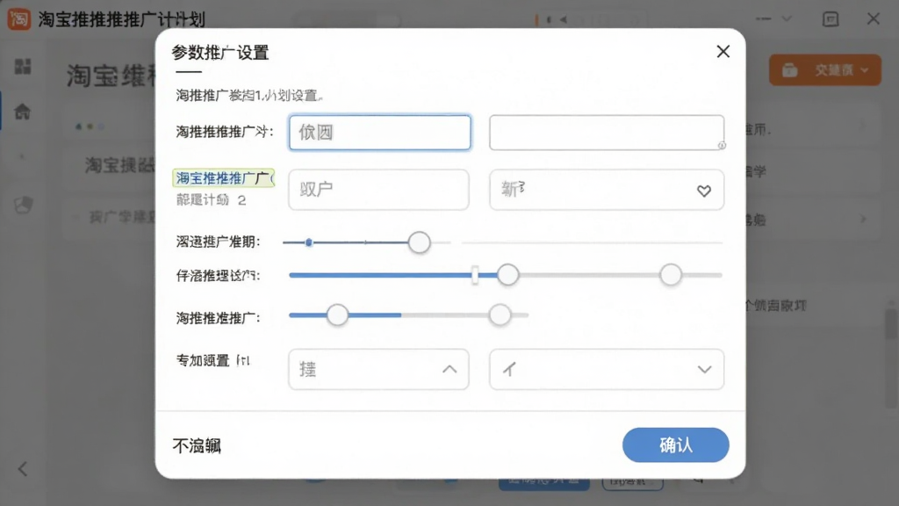Viewport: 899px width, 506px height.
Task: Close the 参数推广设置 dialog
Action: tap(723, 52)
